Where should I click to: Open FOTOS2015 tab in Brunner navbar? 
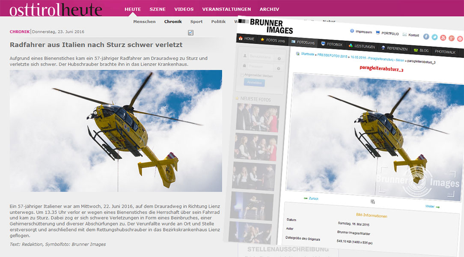point(303,42)
